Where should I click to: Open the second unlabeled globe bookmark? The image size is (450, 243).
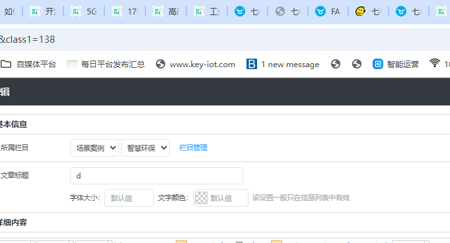(x=357, y=64)
